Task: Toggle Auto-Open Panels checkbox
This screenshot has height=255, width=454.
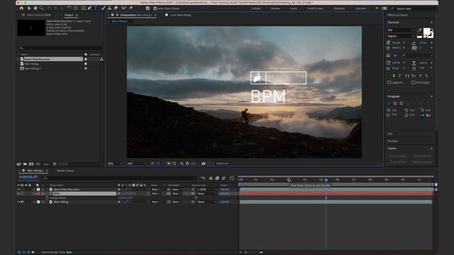Action: 155,8
